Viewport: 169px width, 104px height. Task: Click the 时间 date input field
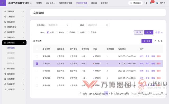click(98, 25)
